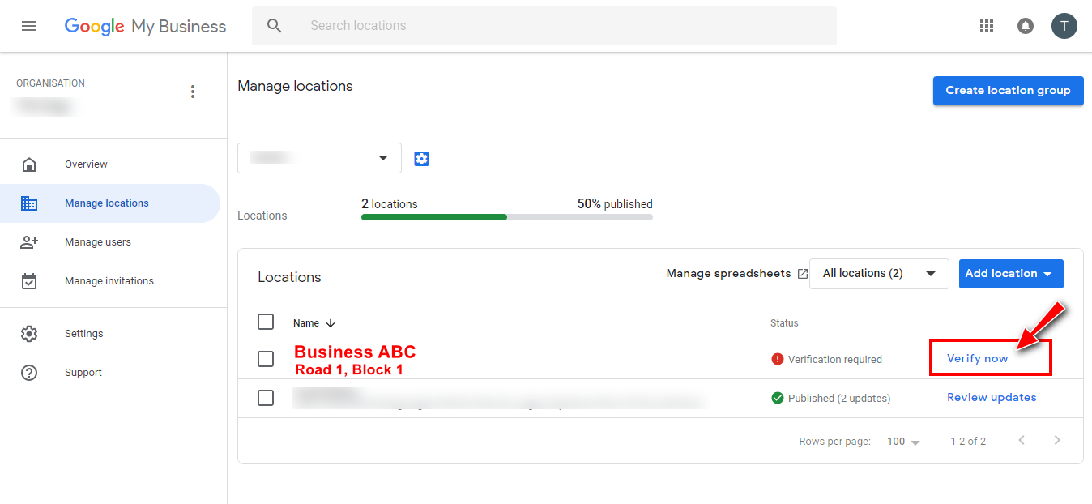Tick the Business ABC checkbox
Screen dimensions: 1092x504
[266, 359]
